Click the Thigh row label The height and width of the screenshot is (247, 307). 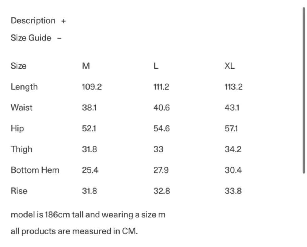click(x=22, y=149)
